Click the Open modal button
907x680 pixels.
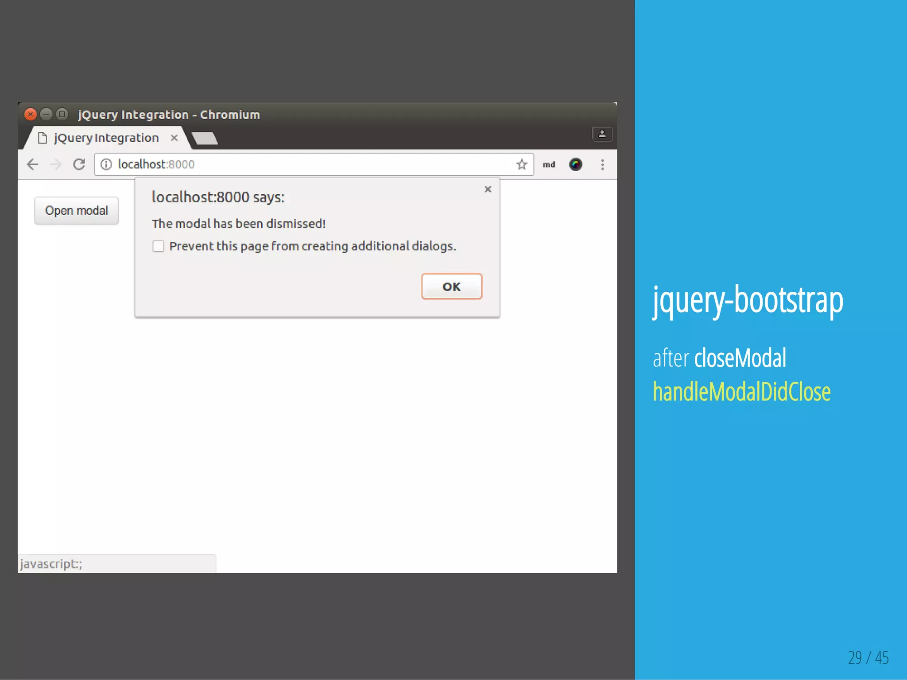tap(77, 211)
